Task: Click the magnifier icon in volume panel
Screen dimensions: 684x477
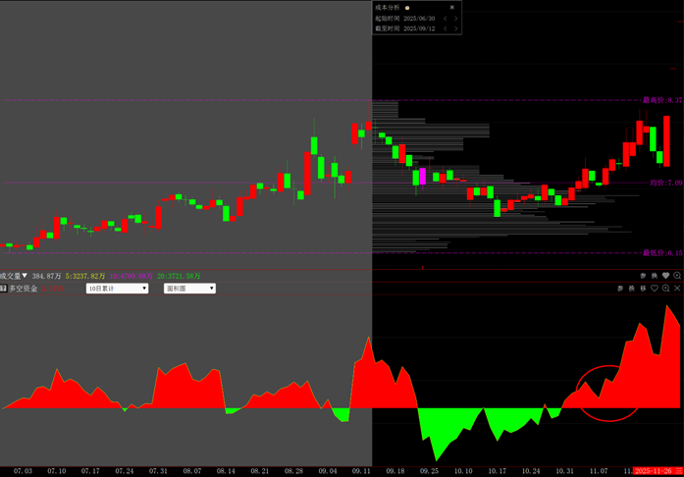Action: tap(677, 276)
